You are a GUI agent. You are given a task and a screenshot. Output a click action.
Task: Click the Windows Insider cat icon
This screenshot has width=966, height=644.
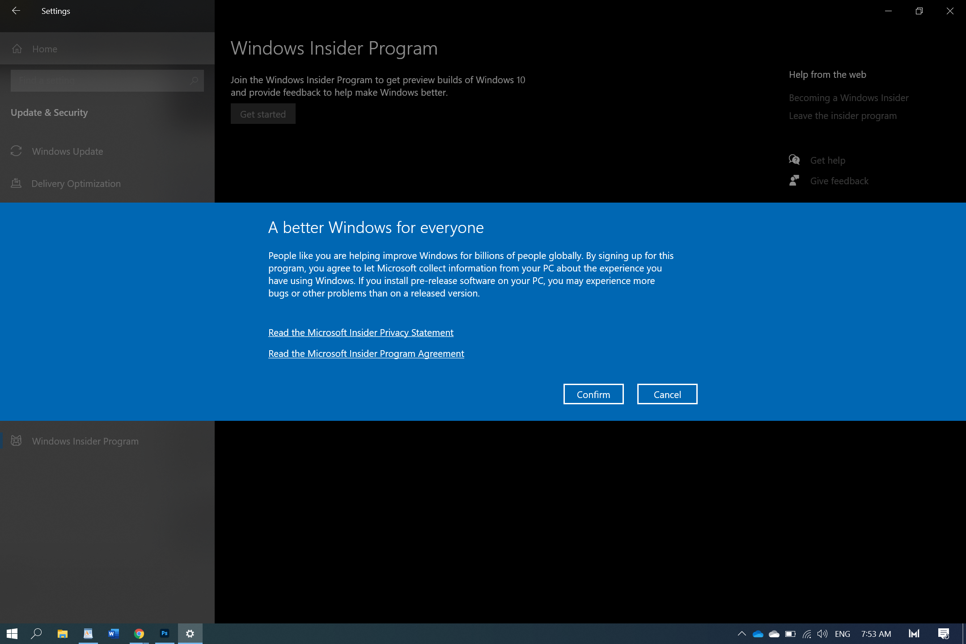coord(16,441)
